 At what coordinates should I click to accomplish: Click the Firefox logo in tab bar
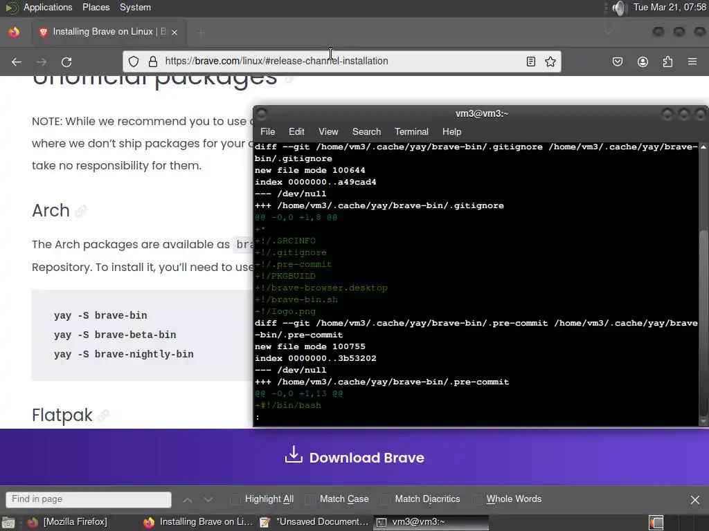(x=14, y=32)
